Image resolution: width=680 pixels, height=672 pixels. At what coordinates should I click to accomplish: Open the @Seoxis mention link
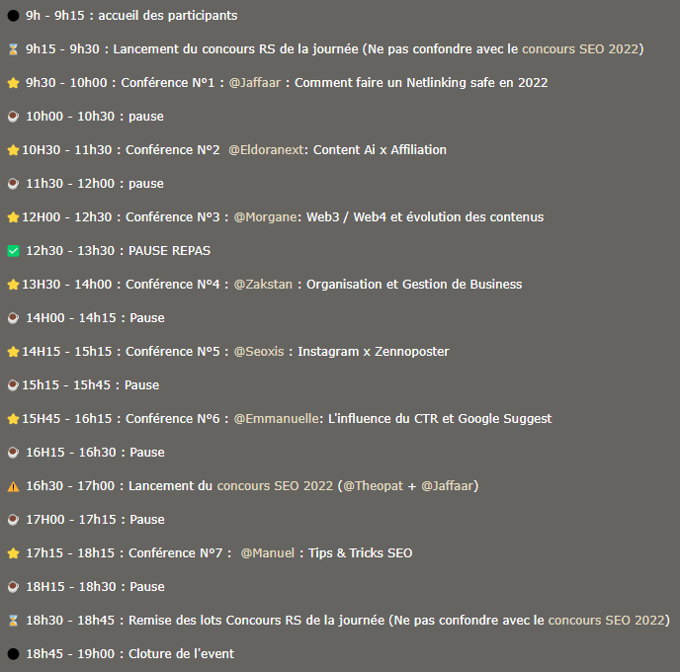tap(259, 352)
